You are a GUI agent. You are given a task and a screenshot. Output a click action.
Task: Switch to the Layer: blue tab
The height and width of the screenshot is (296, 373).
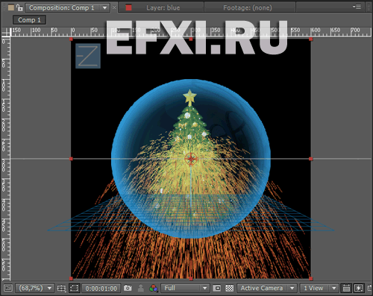(x=163, y=7)
